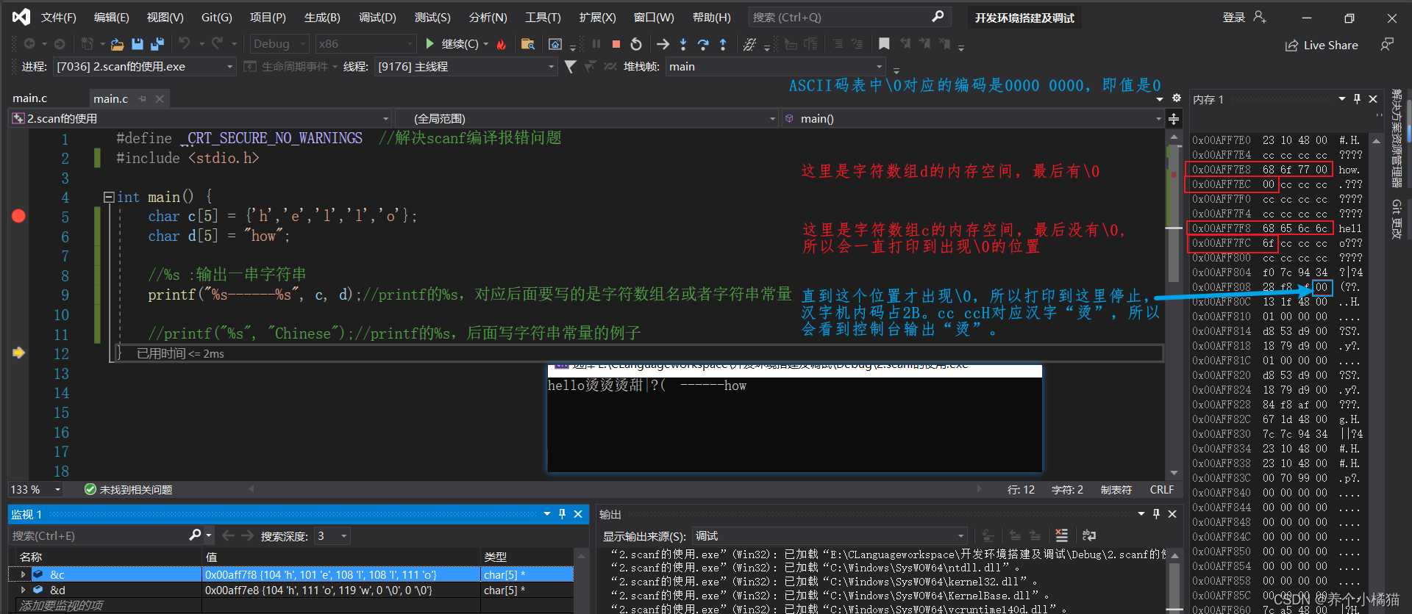1412x614 pixels.
Task: Open the 调试(D) menu
Action: (377, 17)
